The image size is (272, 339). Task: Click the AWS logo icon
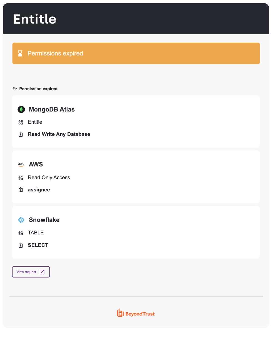tap(21, 165)
